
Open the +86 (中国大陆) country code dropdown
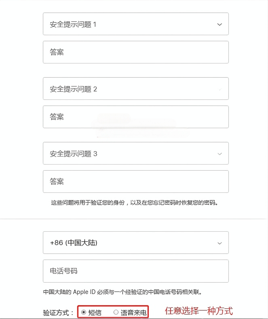136,243
